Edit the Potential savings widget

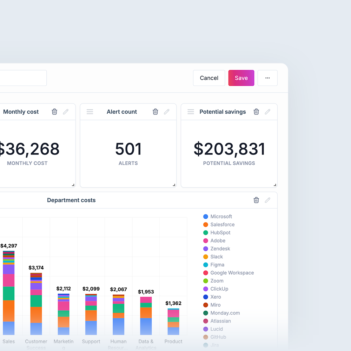[x=267, y=112]
